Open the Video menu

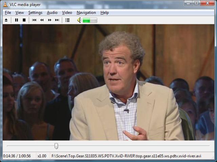click(x=67, y=13)
